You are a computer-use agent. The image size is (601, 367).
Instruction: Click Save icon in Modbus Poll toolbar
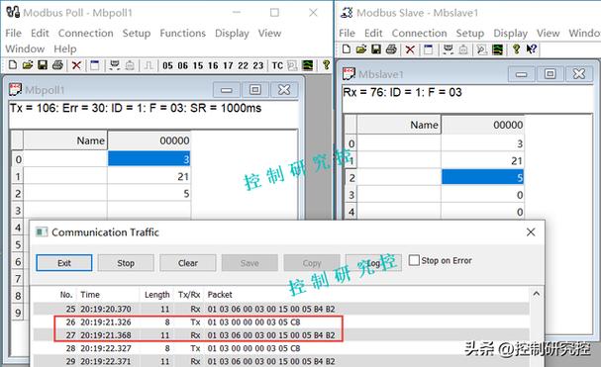point(43,65)
